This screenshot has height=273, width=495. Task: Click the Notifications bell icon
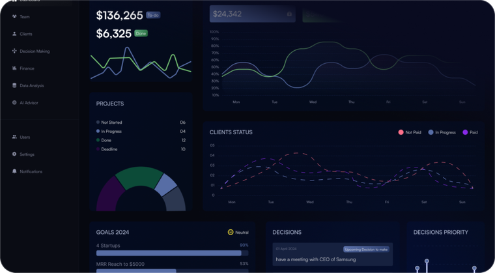14,171
